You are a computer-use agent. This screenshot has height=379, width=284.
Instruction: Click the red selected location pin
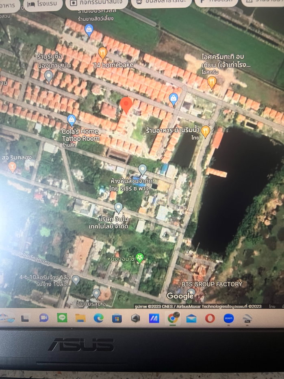tap(126, 105)
